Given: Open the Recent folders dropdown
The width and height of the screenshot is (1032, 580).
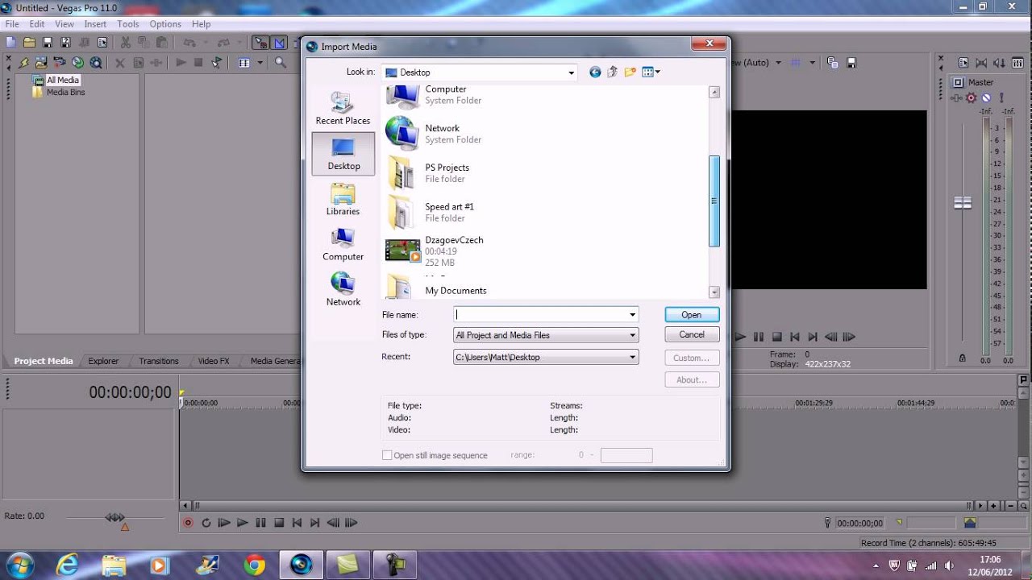Looking at the screenshot, I should click(x=546, y=357).
